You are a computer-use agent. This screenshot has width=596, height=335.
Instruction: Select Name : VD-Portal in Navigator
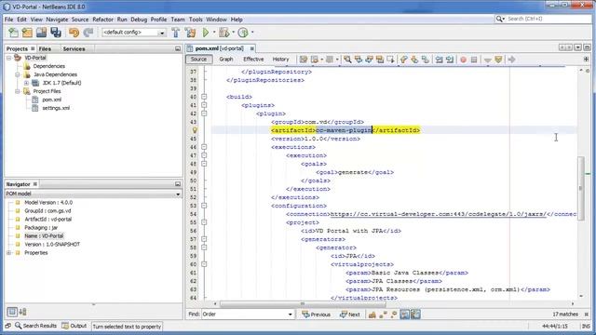(44, 236)
